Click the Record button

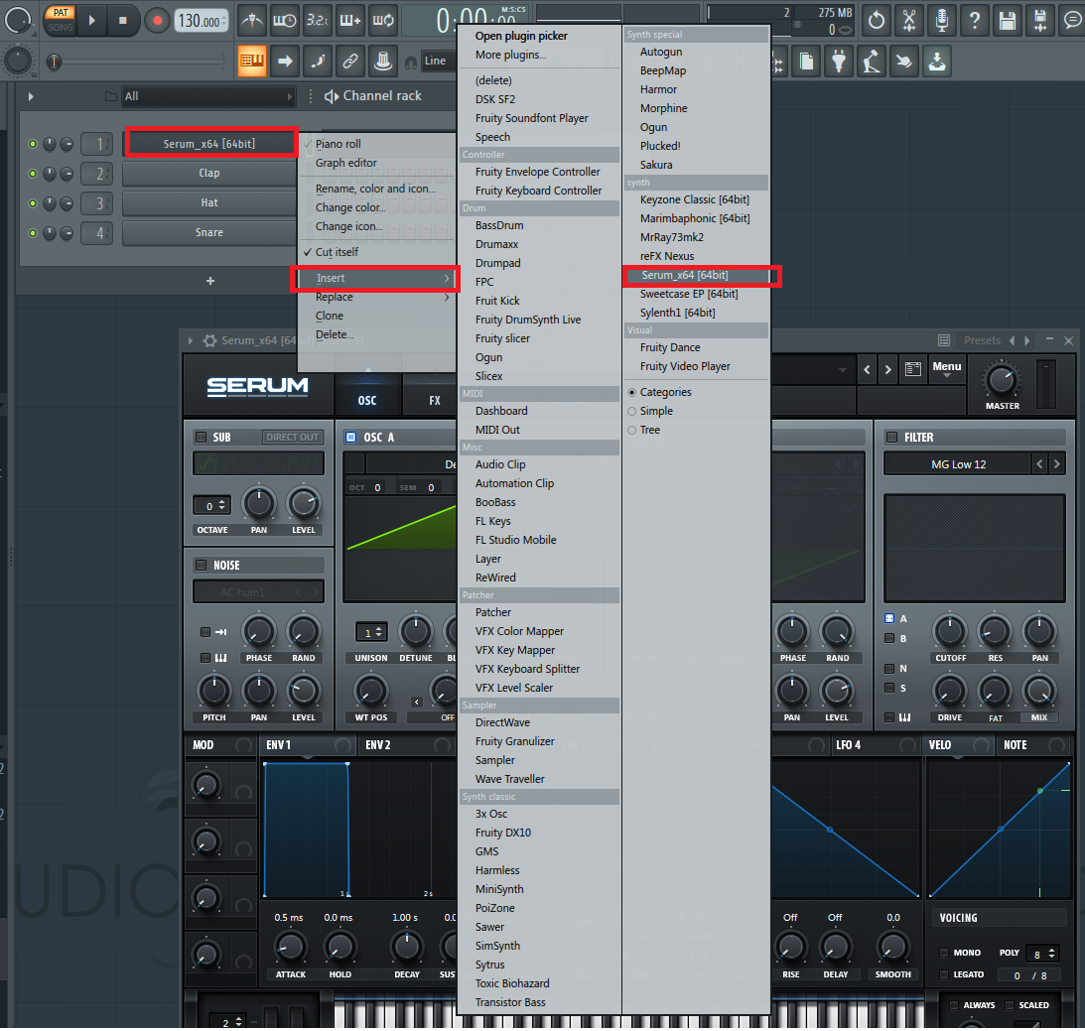point(157,21)
